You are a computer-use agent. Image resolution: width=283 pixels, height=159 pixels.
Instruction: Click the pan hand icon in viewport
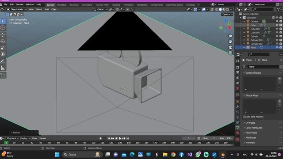coord(230,42)
